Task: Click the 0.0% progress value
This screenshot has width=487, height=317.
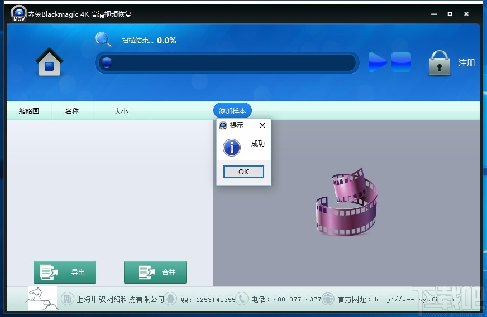Action: coord(167,41)
